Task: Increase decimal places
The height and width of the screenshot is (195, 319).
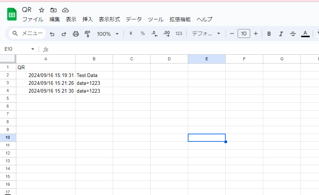Action: pos(167,33)
